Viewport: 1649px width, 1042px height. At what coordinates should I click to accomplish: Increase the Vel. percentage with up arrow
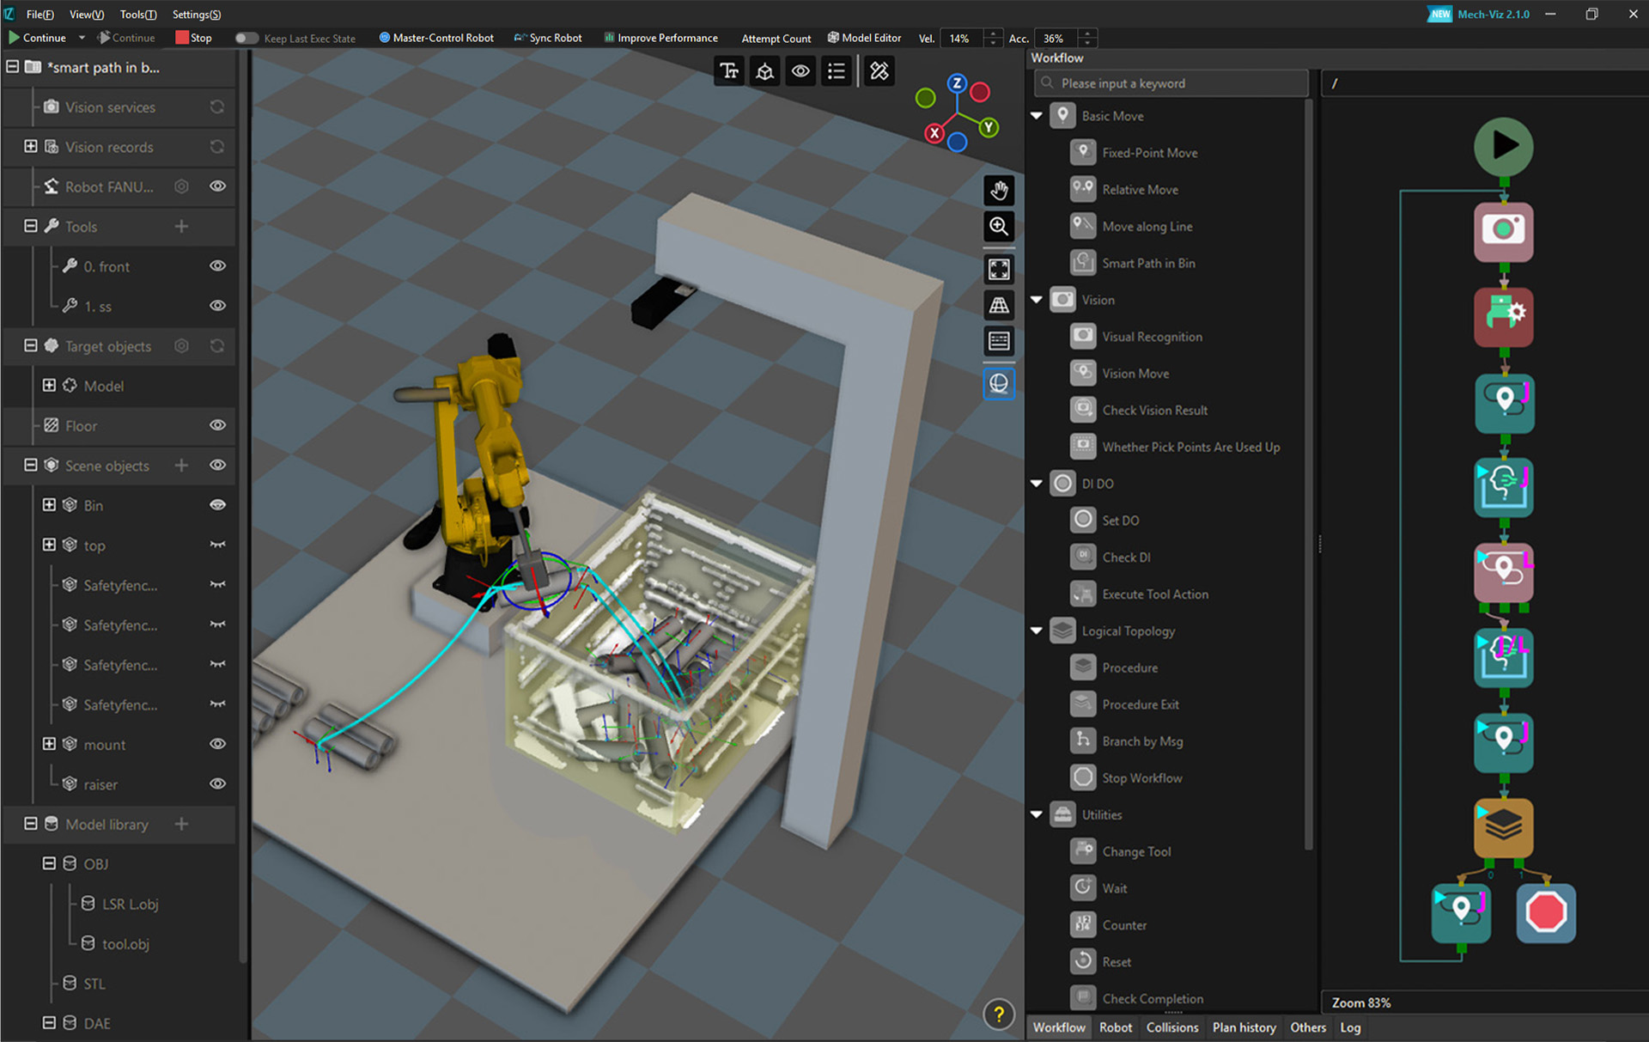(993, 34)
